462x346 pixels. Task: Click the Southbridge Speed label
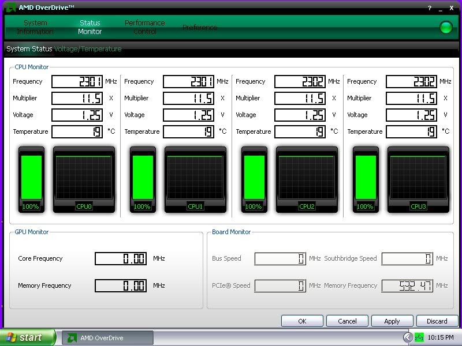click(x=351, y=258)
